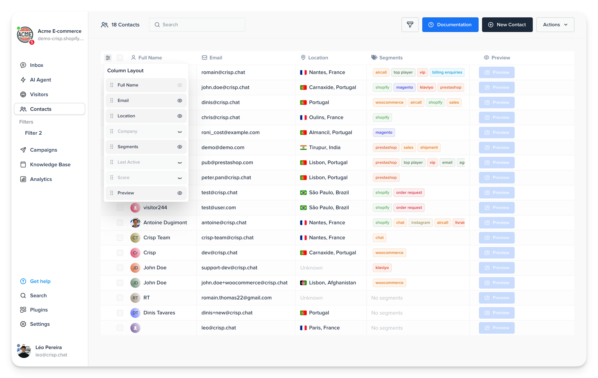This screenshot has width=598, height=378.
Task: Open Visitors in the sidebar
Action: pos(50,94)
